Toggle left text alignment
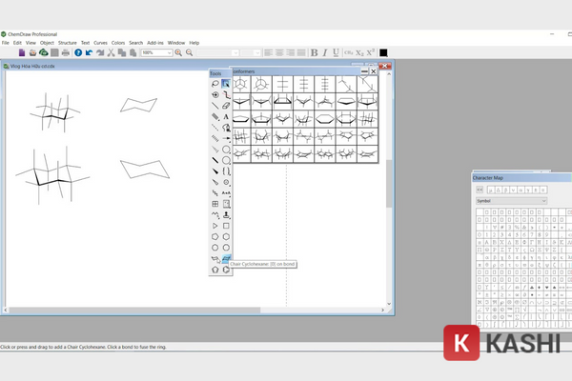Viewport: 572px width, 381px height. (269, 53)
